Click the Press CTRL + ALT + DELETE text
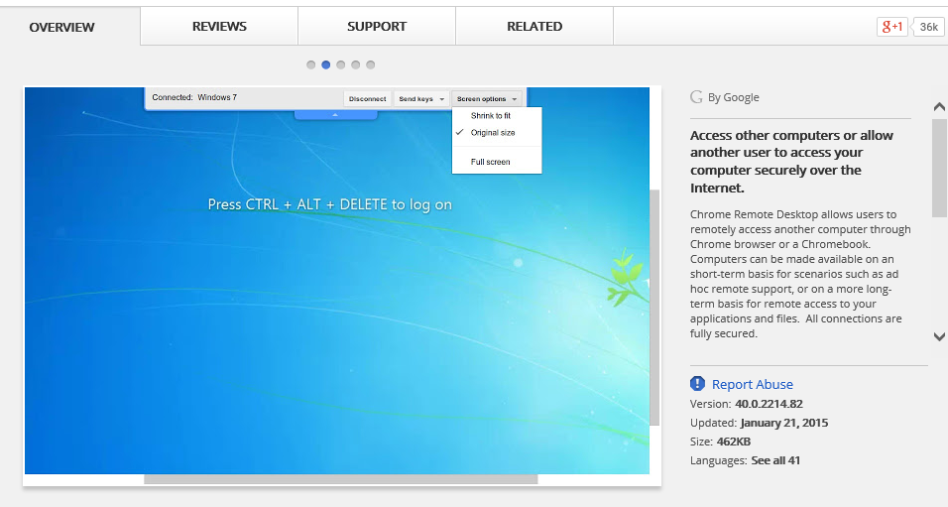Viewport: 948px width, 507px height. 330,204
